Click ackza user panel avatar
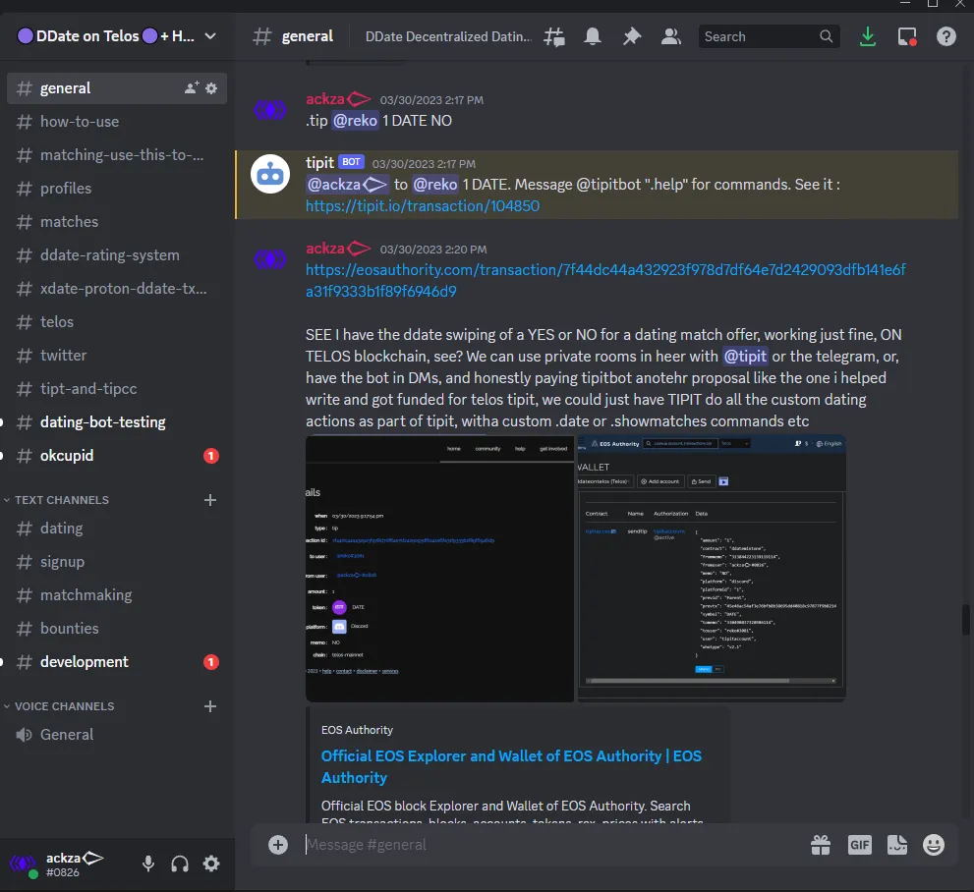Image resolution: width=974 pixels, height=892 pixels. point(23,864)
